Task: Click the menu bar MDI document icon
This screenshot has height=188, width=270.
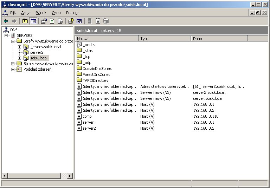Action: (x=5, y=13)
